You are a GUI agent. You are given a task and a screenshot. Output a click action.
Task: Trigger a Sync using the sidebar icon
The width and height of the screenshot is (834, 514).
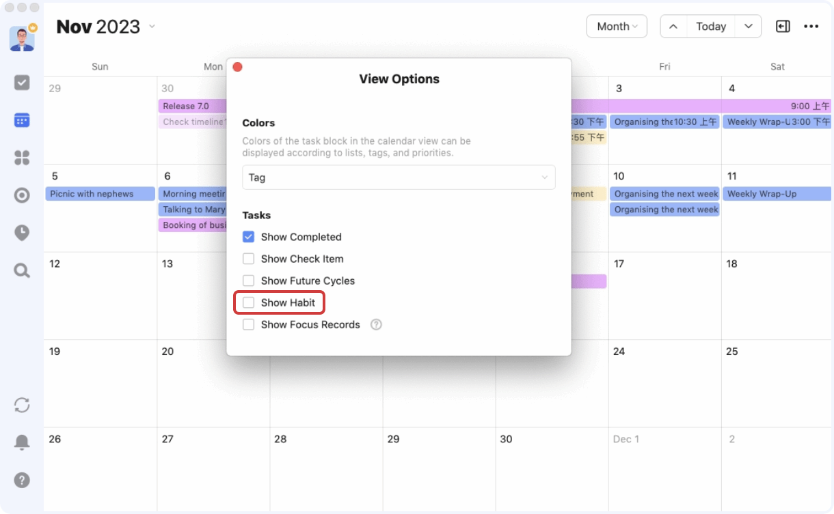tap(22, 405)
